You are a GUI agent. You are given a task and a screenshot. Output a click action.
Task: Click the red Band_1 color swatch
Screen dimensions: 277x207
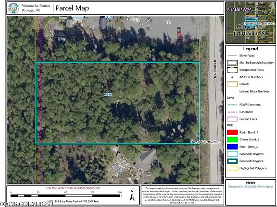232,132
